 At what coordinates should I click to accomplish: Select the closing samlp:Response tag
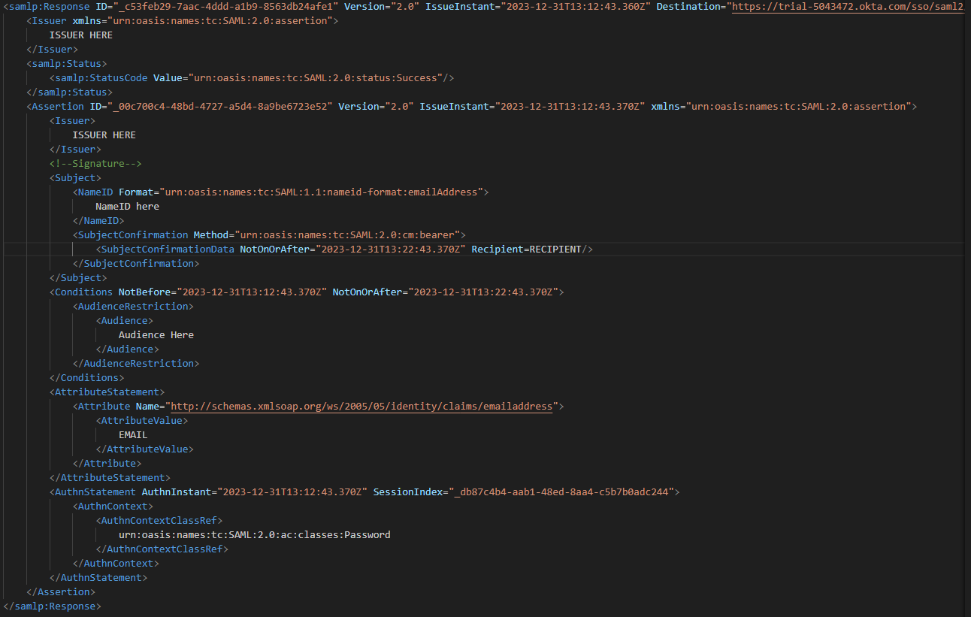coord(53,606)
